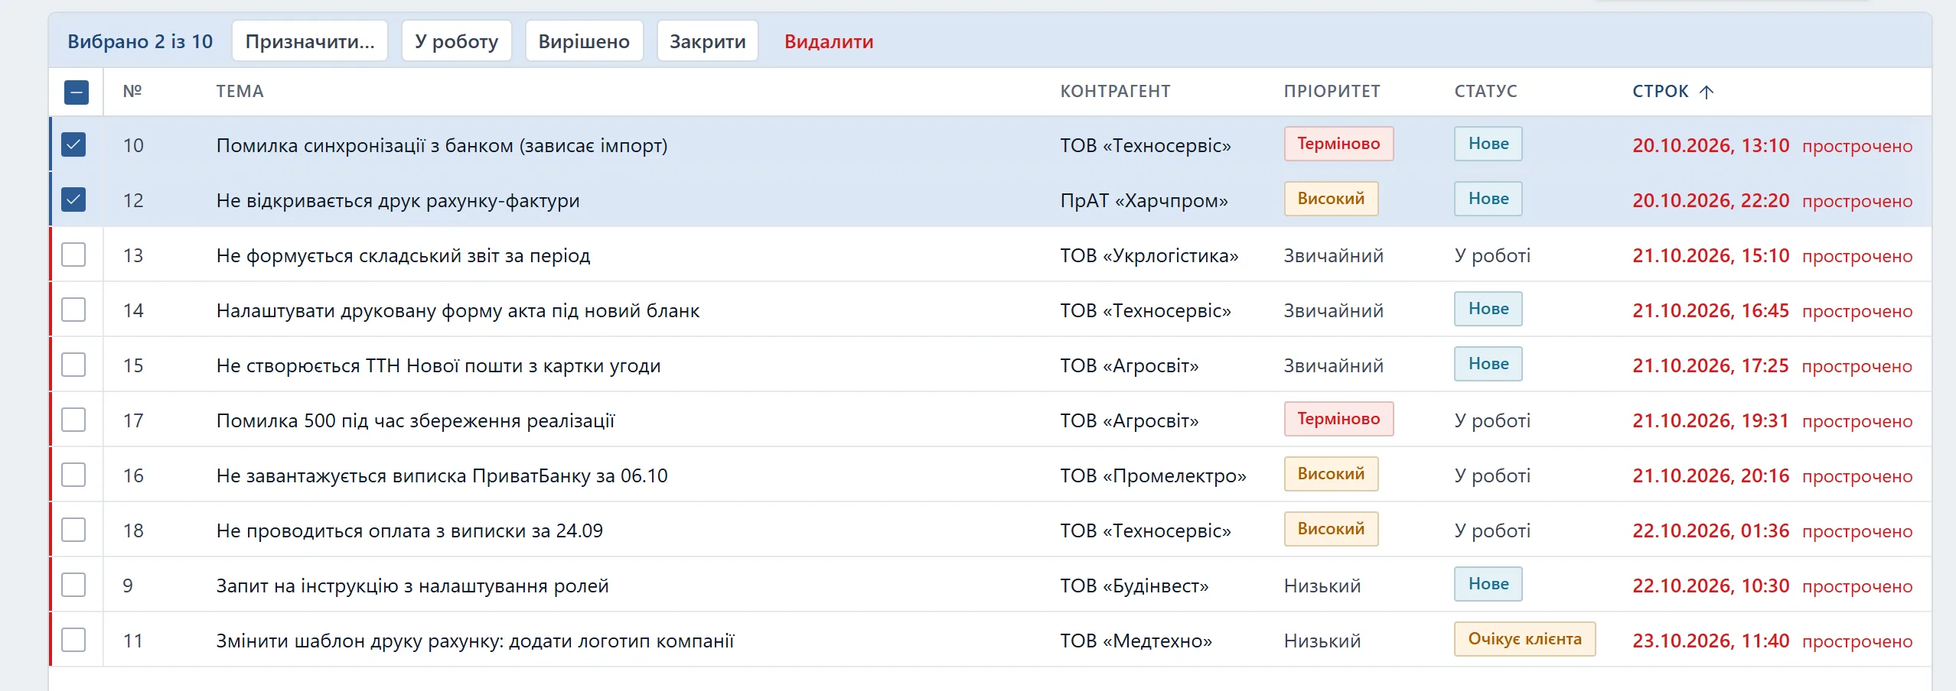Mark selected as Вирішено

(x=584, y=41)
